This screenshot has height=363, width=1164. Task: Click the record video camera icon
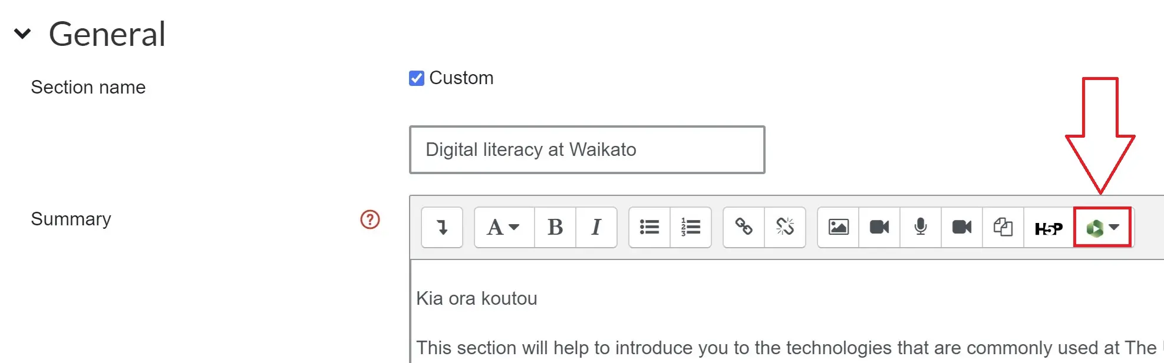coord(962,227)
